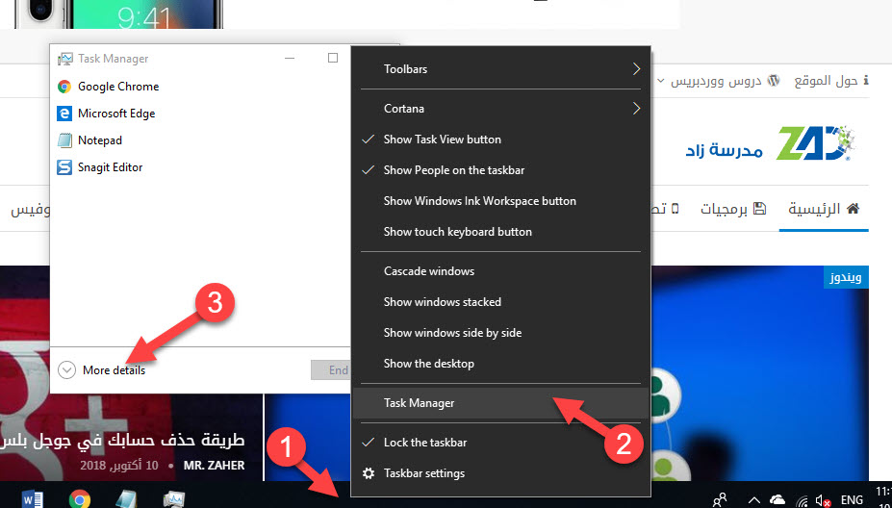Click the Microsoft Edge app icon in Task Manager
892x508 pixels.
coord(64,114)
